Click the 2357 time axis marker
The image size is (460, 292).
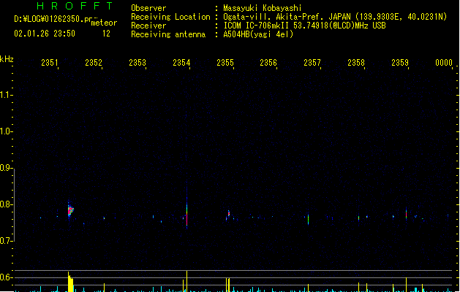pos(312,63)
